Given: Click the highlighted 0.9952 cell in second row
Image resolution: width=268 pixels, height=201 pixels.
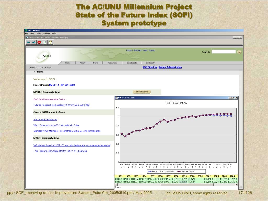Looking at the screenshot, I should [183, 182].
